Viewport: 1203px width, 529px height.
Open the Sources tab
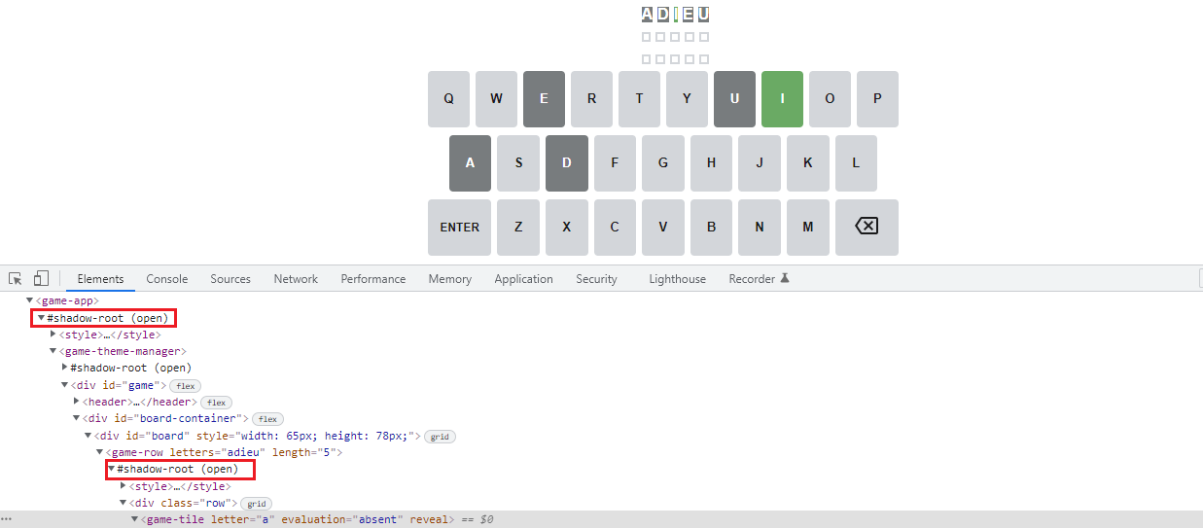pos(230,278)
